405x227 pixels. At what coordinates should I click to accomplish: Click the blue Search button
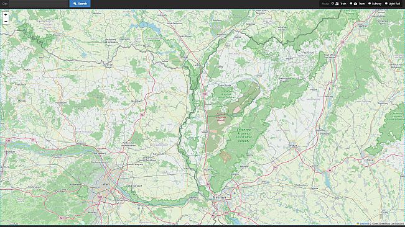coord(80,4)
